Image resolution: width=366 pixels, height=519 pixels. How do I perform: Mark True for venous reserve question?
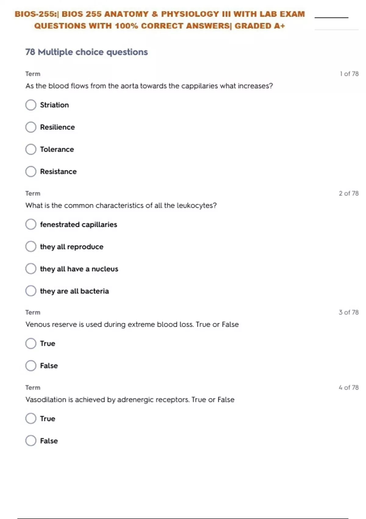tap(31, 343)
